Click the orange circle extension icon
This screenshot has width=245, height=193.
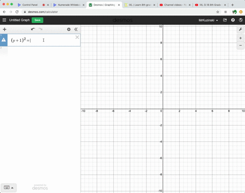(241, 12)
